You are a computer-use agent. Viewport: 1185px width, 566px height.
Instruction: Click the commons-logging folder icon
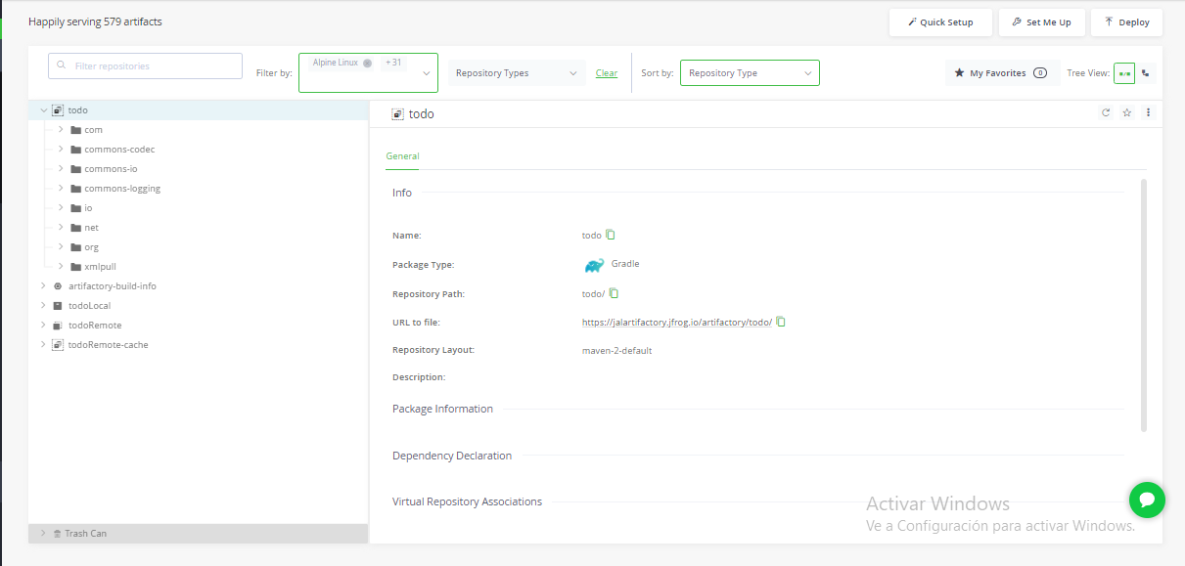pyautogui.click(x=75, y=189)
